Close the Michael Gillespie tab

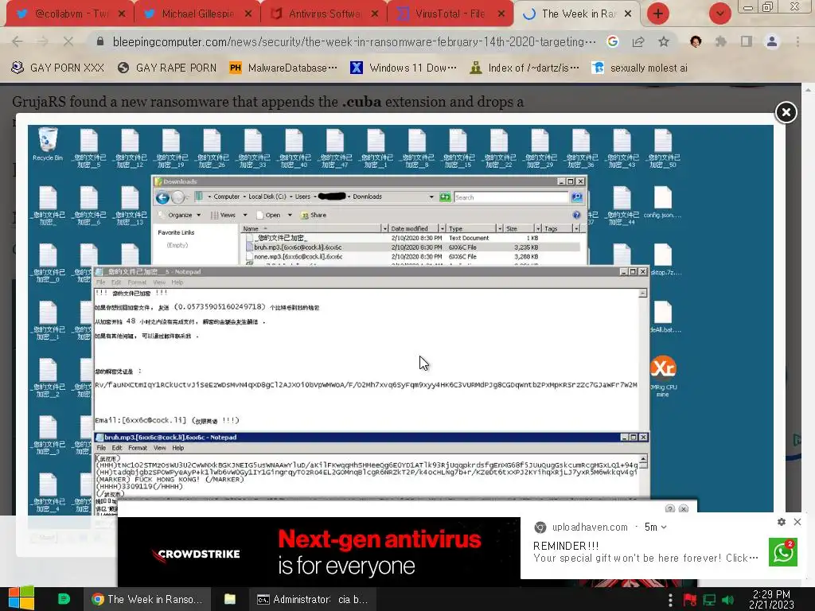click(x=248, y=14)
